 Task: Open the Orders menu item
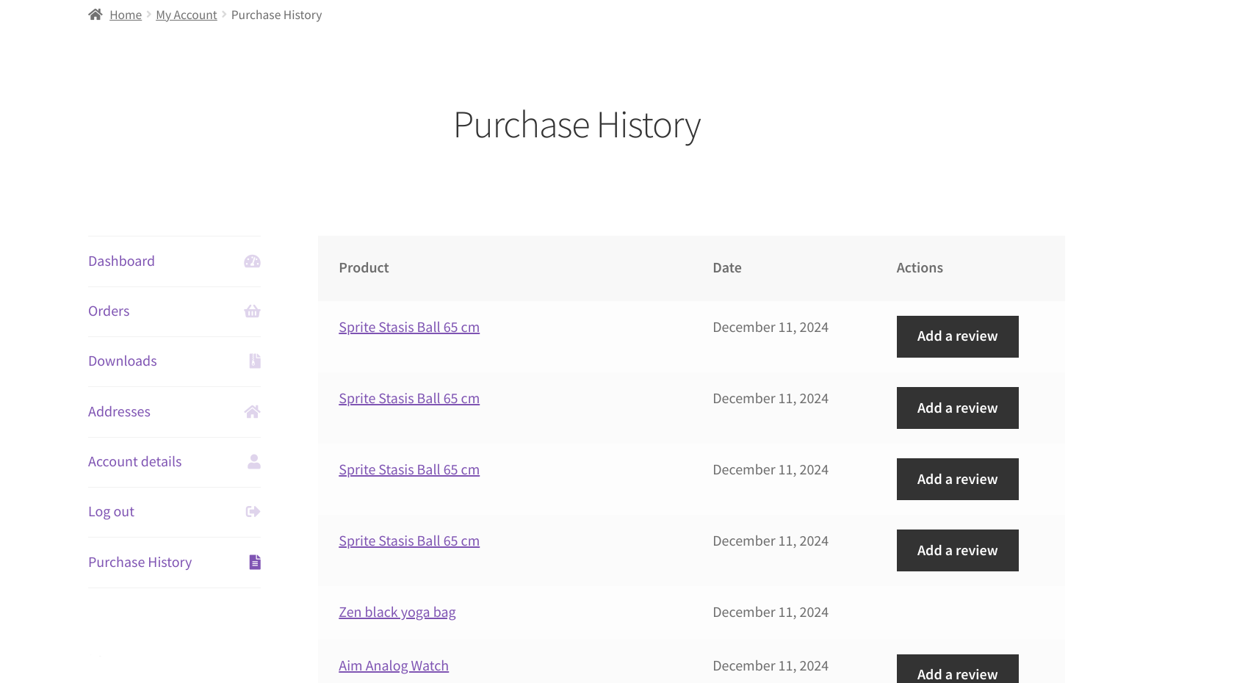[109, 311]
